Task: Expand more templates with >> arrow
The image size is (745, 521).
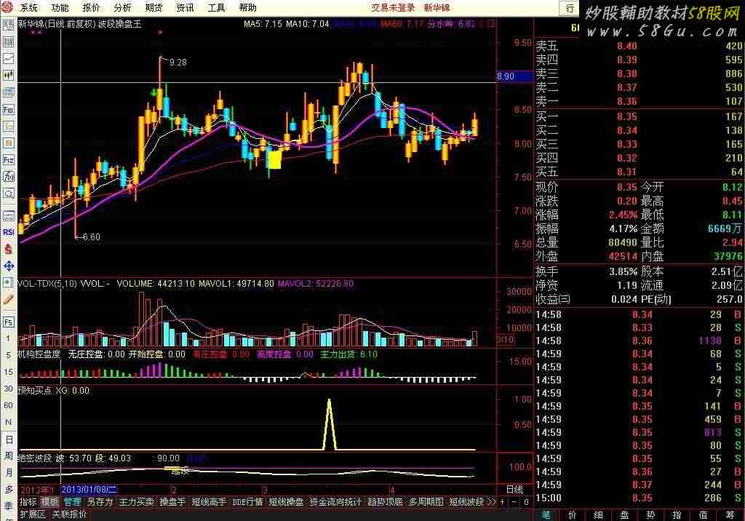Action: pos(491,501)
